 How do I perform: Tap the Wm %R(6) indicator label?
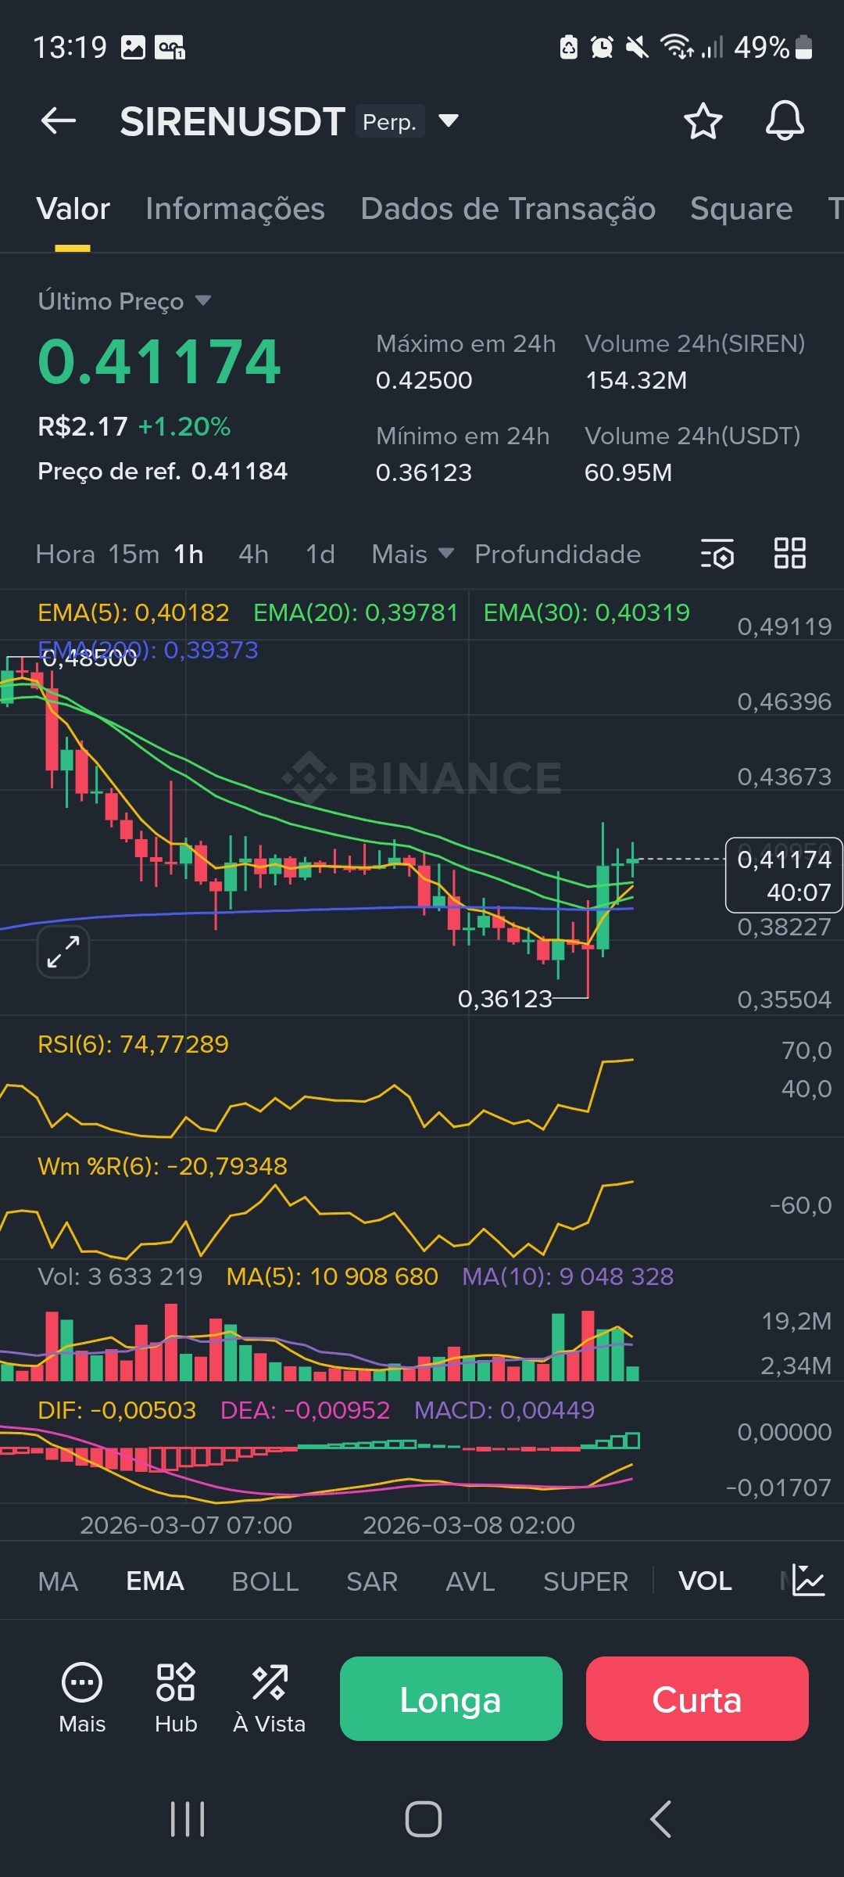coord(163,1166)
